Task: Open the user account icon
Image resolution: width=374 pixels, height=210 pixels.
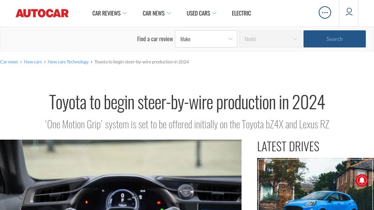Action: pos(349,12)
